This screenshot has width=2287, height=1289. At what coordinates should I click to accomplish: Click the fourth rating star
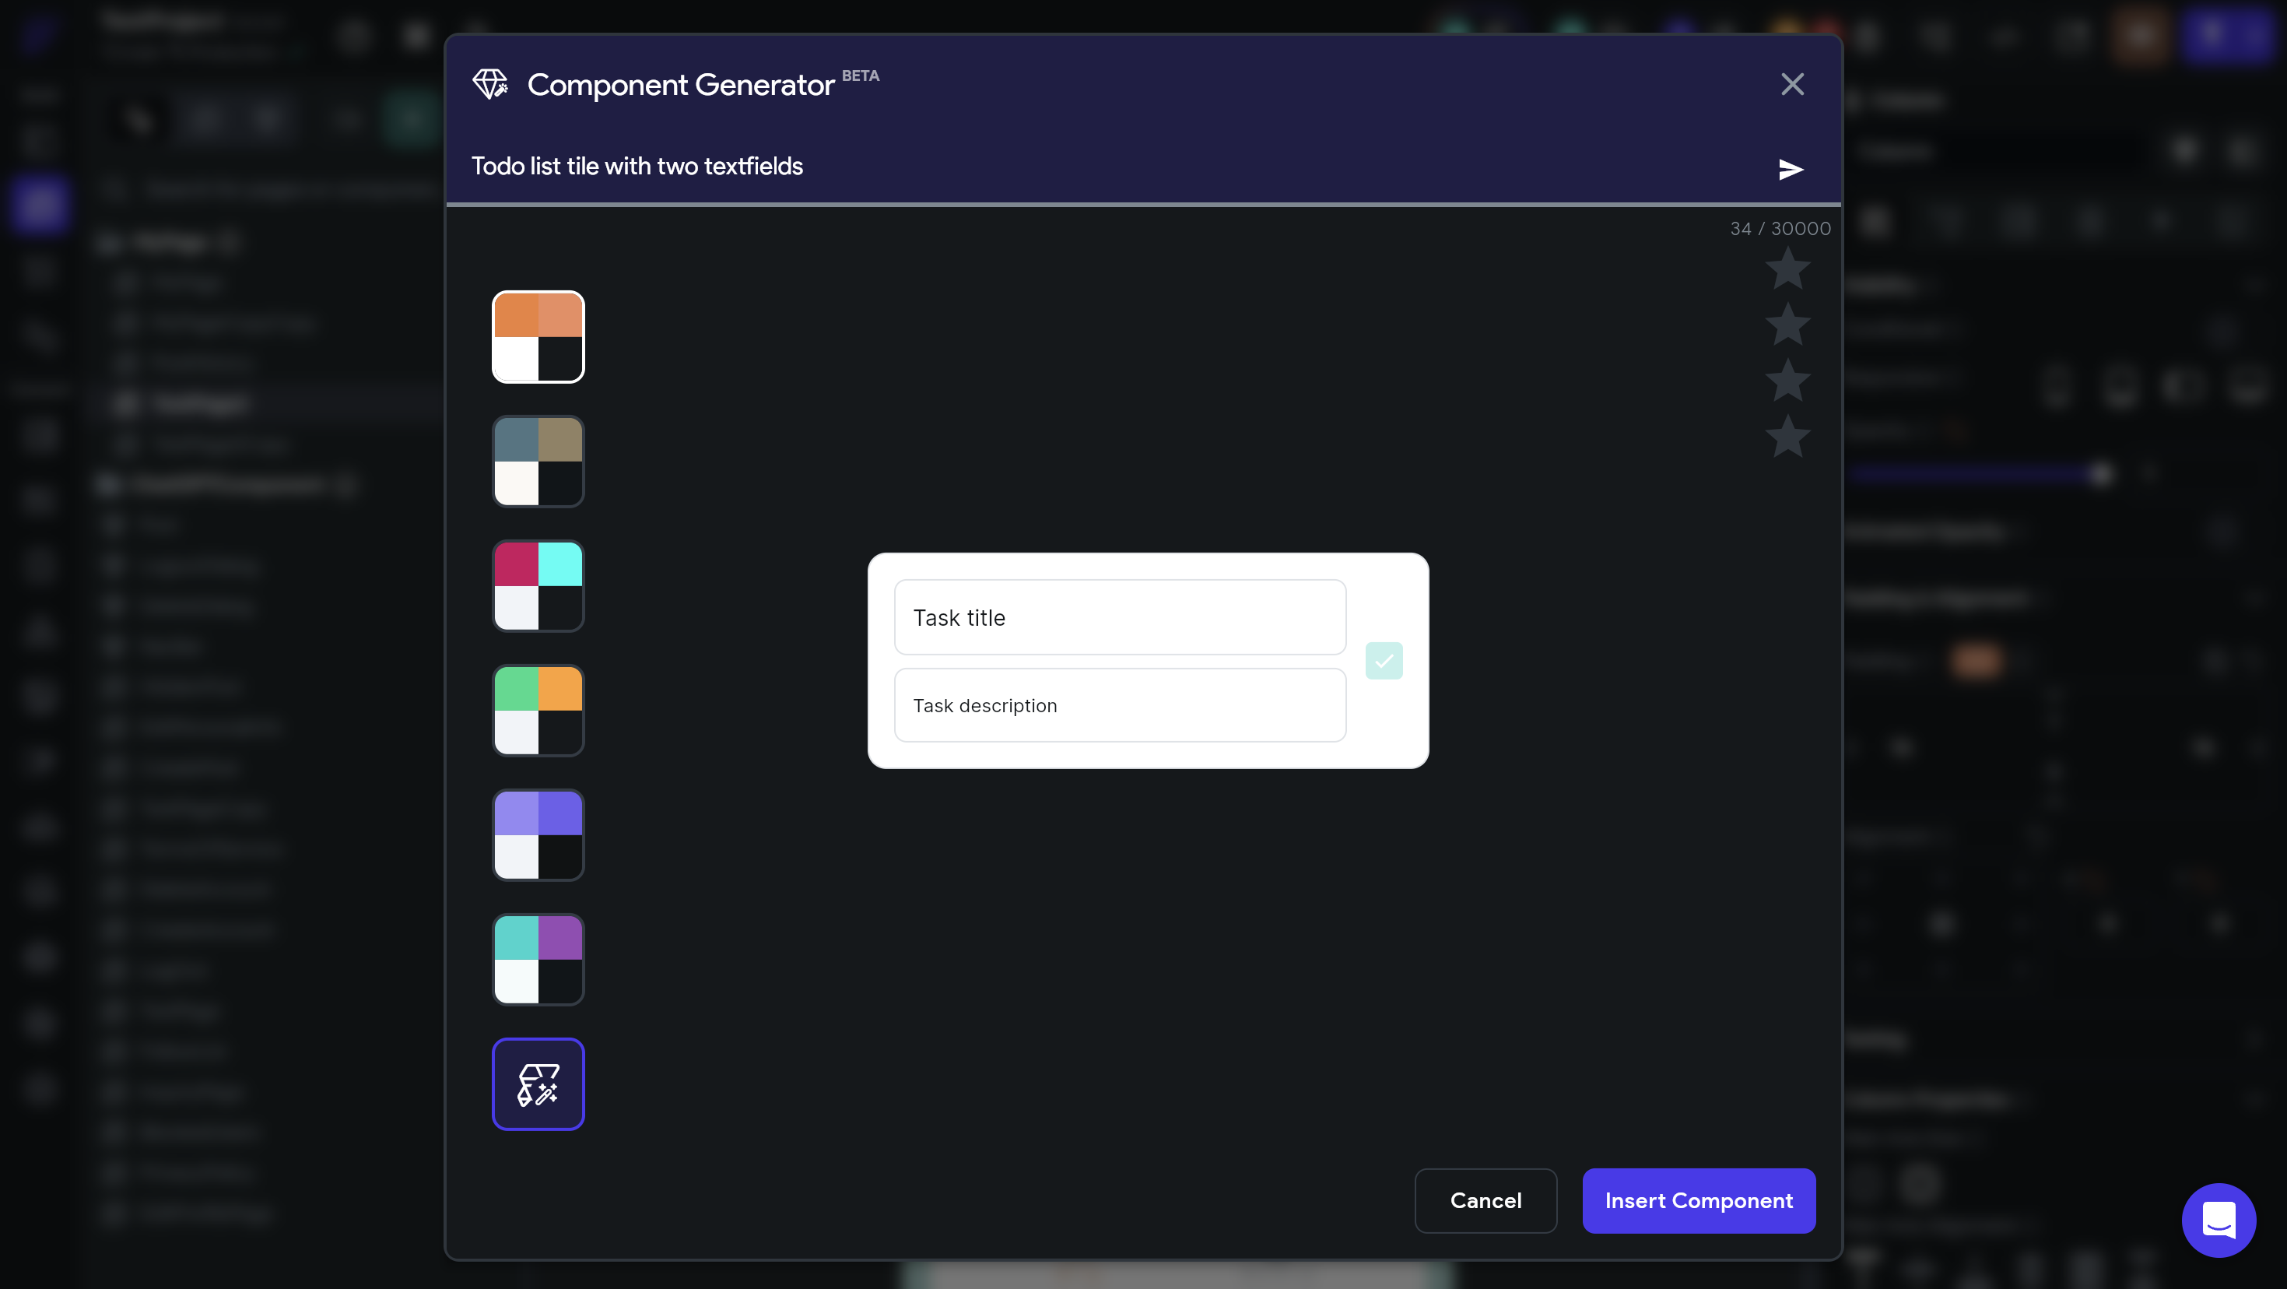[x=1787, y=437]
